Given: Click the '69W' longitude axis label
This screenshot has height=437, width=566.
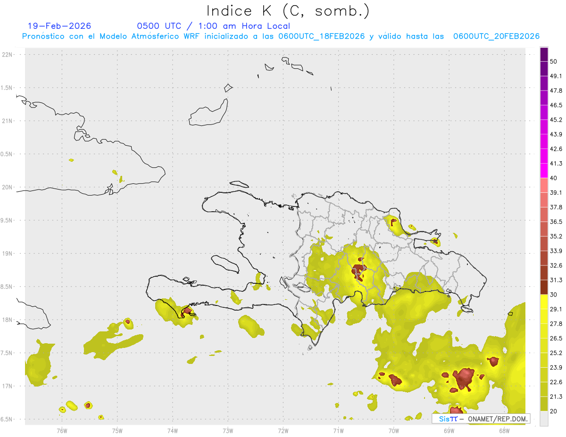Looking at the screenshot, I should 449,431.
